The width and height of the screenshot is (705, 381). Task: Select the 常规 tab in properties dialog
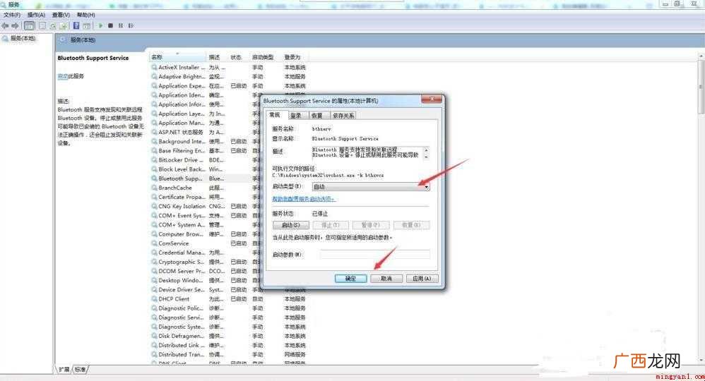(275, 115)
